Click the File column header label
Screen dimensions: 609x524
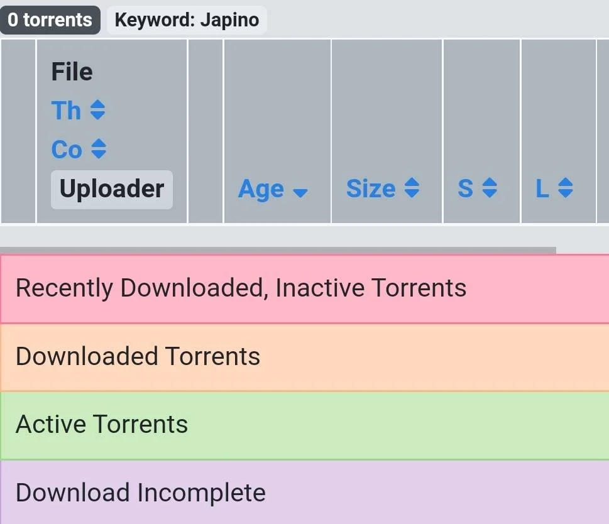(x=72, y=72)
